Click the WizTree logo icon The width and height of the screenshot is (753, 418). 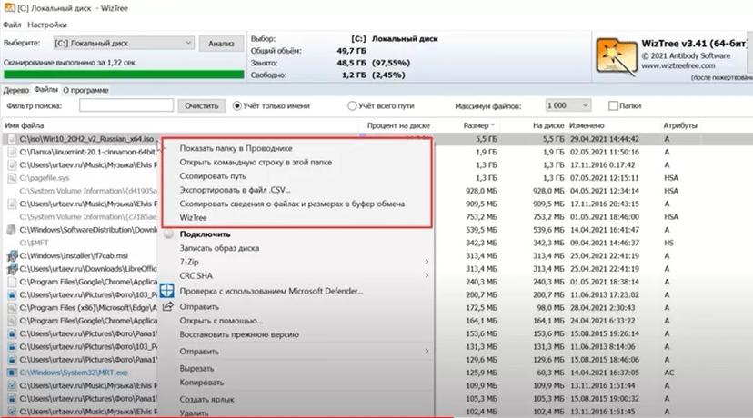[x=617, y=57]
